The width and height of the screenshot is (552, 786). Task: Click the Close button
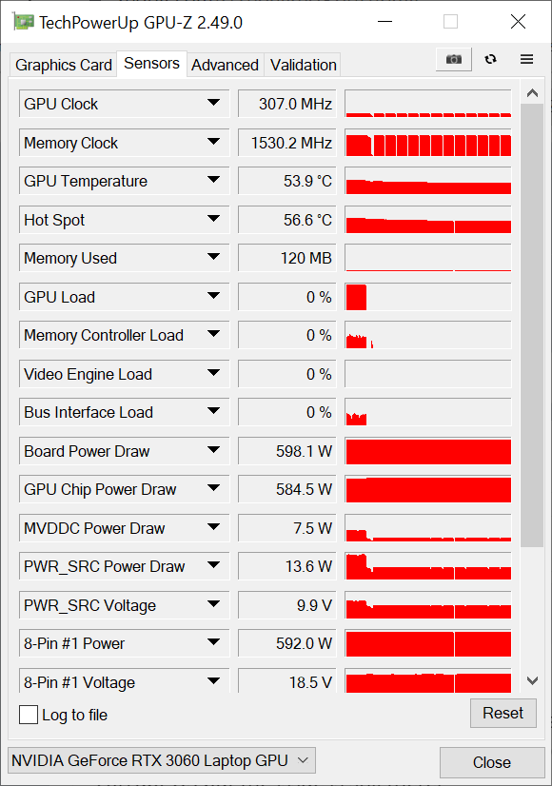[x=492, y=762]
